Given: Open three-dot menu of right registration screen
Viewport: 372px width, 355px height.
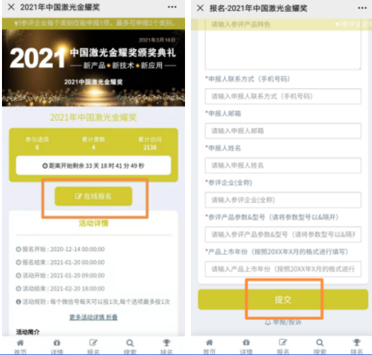Looking at the screenshot, I should coord(362,8).
